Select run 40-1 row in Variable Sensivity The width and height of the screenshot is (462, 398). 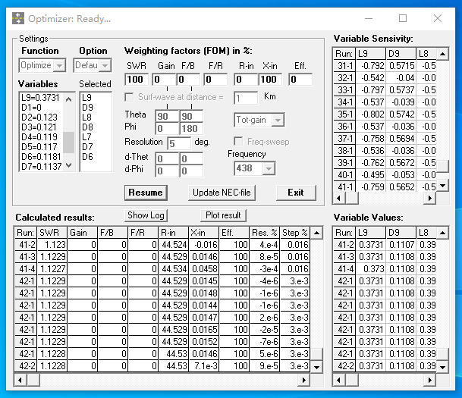coord(385,175)
